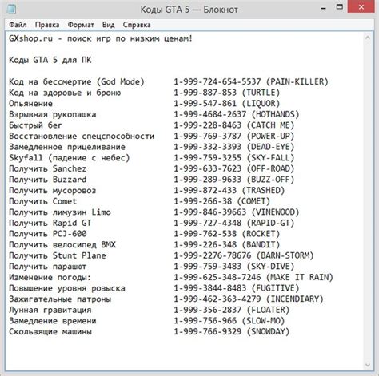The height and width of the screenshot is (376, 379).
Task: Open the Формат menu
Action: tap(81, 25)
